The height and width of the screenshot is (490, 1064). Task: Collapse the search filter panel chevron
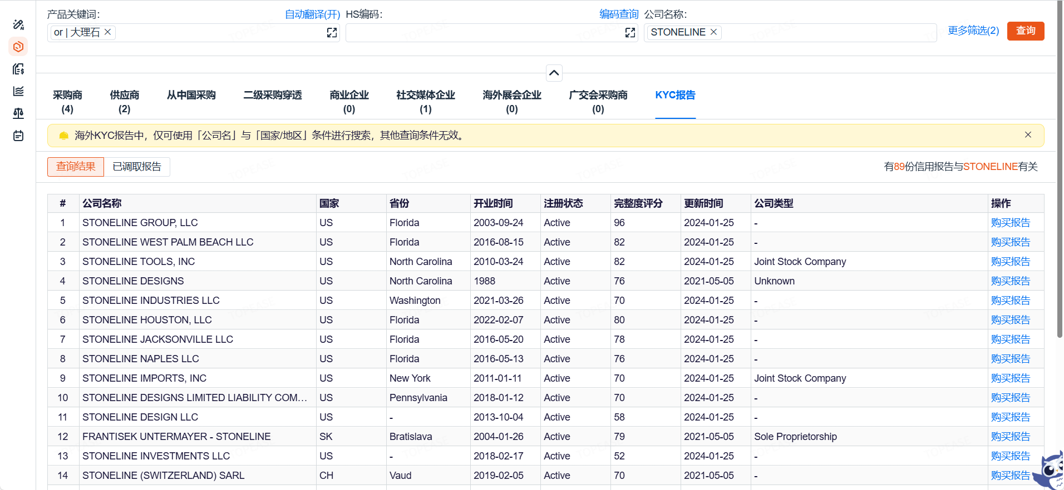click(x=554, y=73)
